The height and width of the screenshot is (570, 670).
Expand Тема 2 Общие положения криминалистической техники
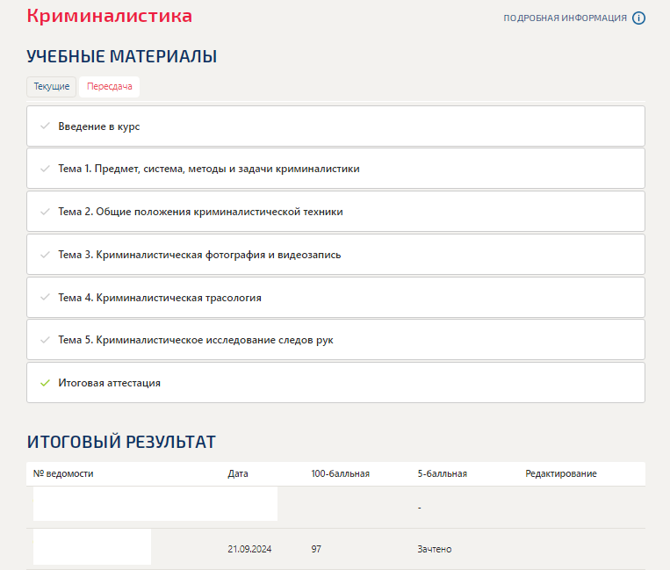tap(200, 212)
